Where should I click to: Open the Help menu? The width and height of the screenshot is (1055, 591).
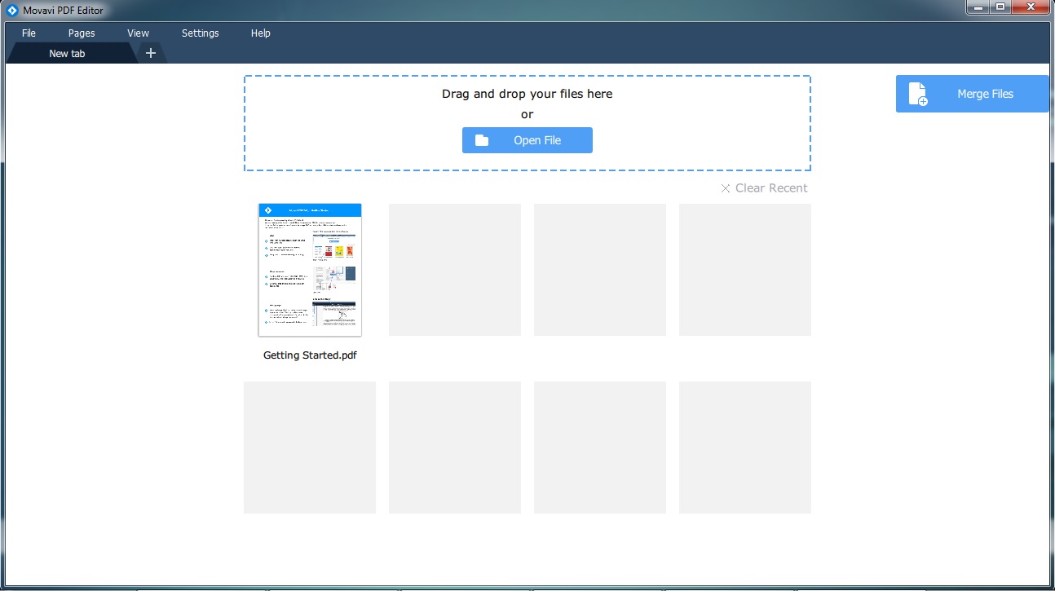(x=261, y=33)
